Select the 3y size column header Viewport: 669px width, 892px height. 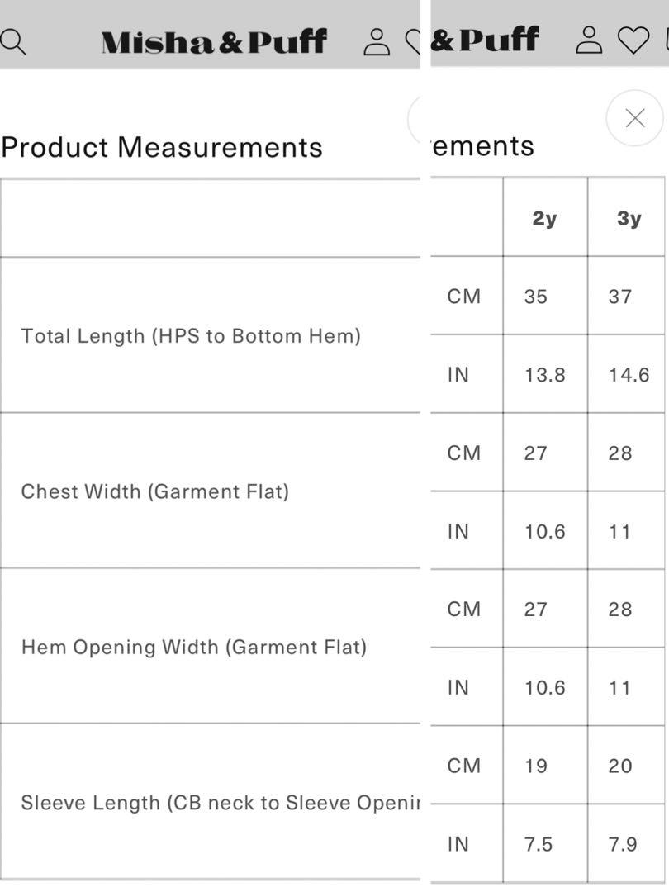(629, 217)
